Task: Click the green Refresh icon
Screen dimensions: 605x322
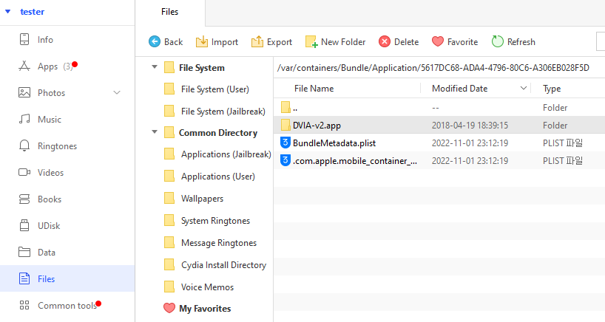Action: pyautogui.click(x=497, y=41)
